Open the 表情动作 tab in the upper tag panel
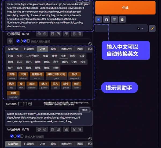Screen dimensions: 161x148 pos(66,49)
